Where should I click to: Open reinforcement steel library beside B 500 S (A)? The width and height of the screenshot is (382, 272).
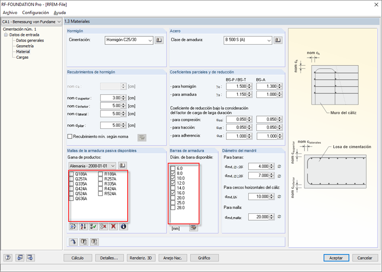click(x=278, y=40)
